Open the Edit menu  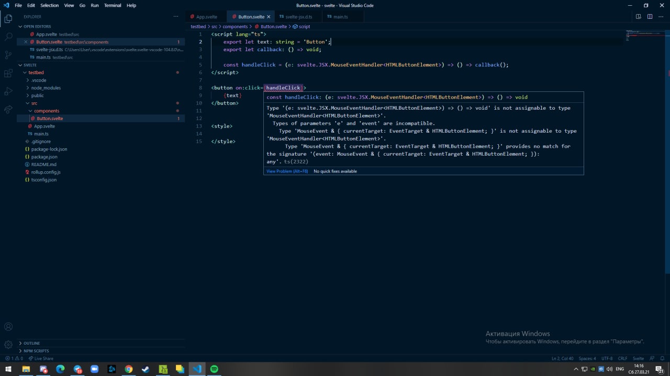pos(31,5)
